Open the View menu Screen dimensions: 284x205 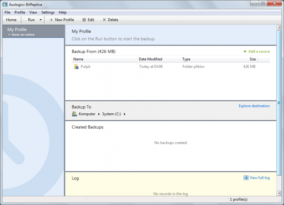pyautogui.click(x=33, y=12)
